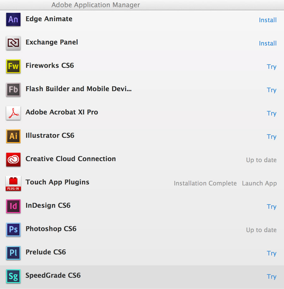Install Edge Animate

pos(268,20)
